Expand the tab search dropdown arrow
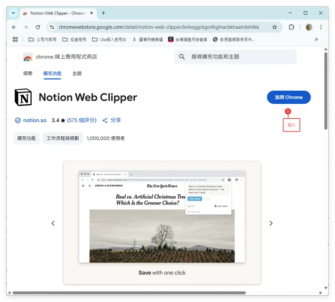Viewport: 335px width, 302px height. (13, 13)
